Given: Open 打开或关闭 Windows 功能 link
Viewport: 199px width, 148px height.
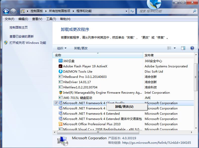Looking at the screenshot, I should [x=28, y=43].
